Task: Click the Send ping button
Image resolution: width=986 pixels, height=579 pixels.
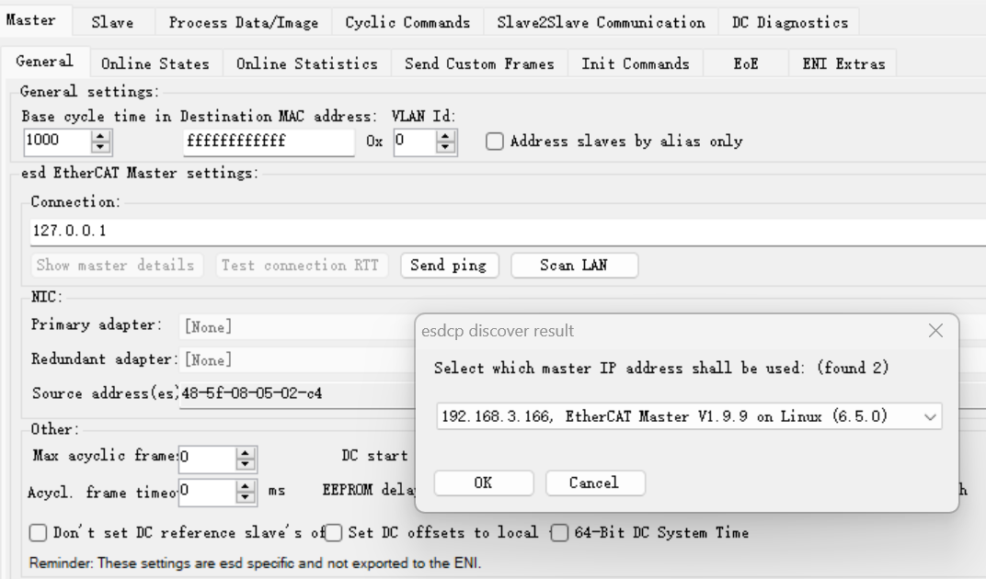Action: tap(449, 266)
